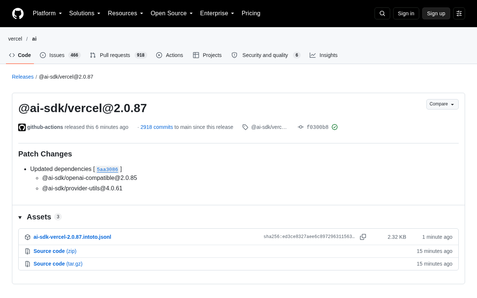Go back to Releases breadcrumb
Image resolution: width=477 pixels, height=298 pixels.
click(23, 77)
